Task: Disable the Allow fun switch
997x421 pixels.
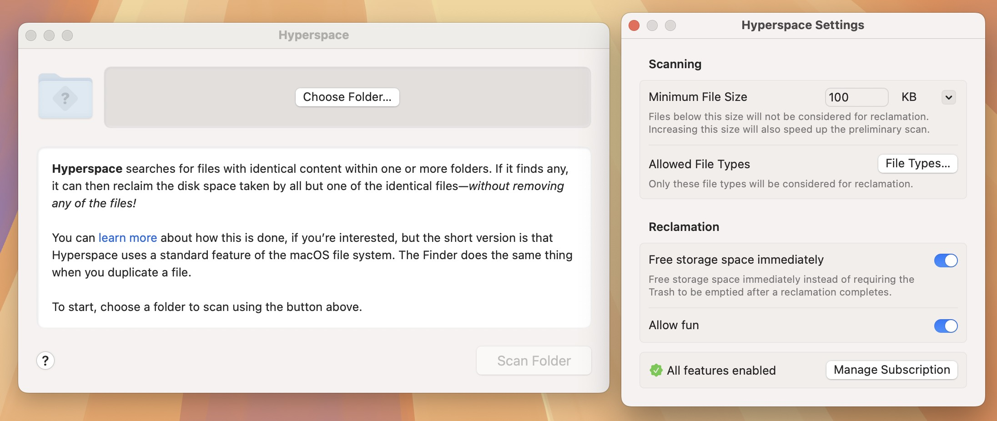Action: click(946, 326)
